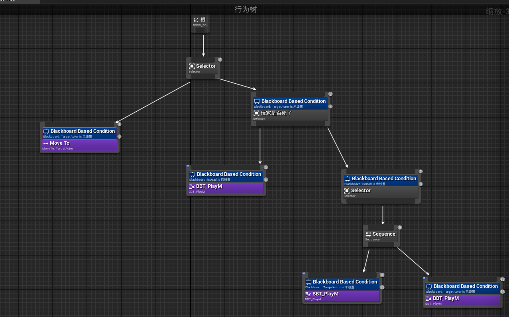Click execution index badge 0 on the Selector
Image resolution: width=509 pixels, height=317 pixels.
(220, 59)
